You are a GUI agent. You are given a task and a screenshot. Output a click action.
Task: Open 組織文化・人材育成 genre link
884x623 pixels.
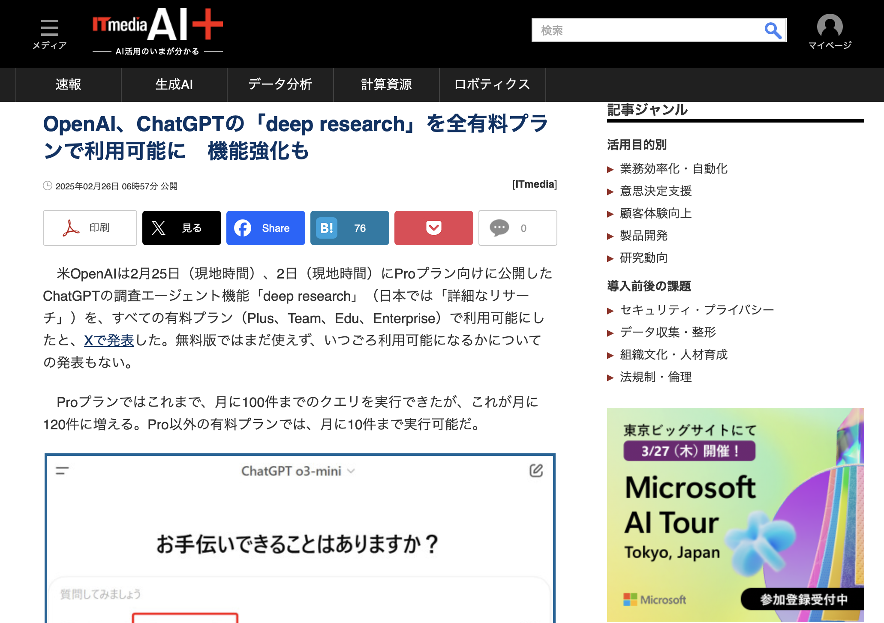[x=674, y=354]
